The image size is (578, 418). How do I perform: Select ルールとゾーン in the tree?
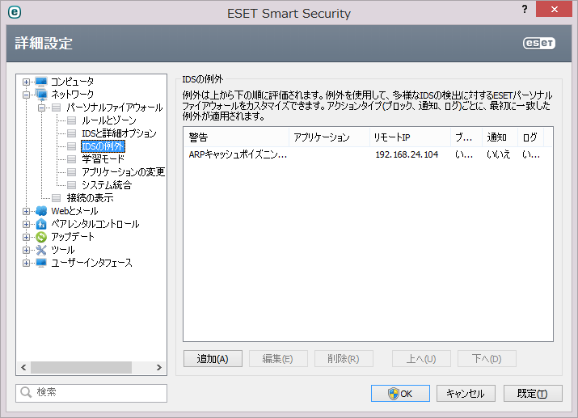pyautogui.click(x=109, y=120)
